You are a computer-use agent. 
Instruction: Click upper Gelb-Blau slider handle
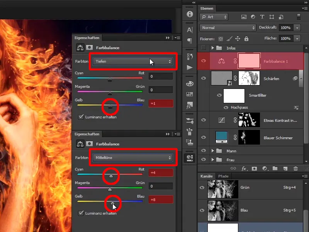pos(110,107)
